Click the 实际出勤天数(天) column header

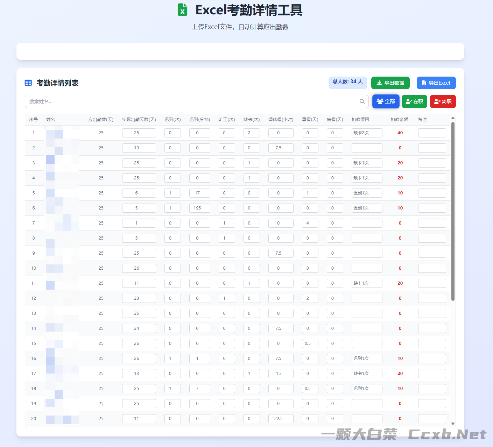(x=139, y=120)
